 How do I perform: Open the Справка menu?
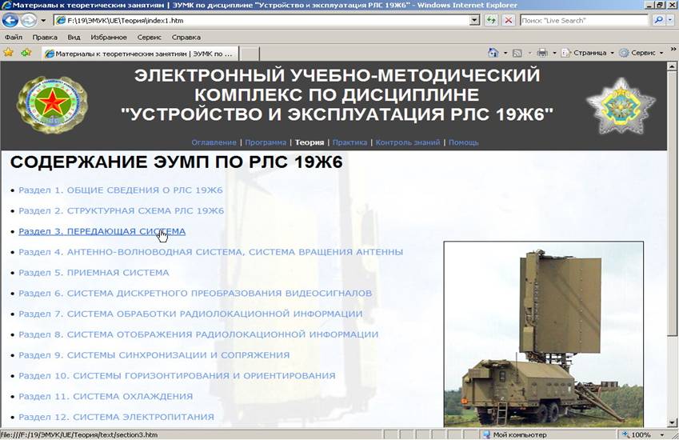[186, 37]
